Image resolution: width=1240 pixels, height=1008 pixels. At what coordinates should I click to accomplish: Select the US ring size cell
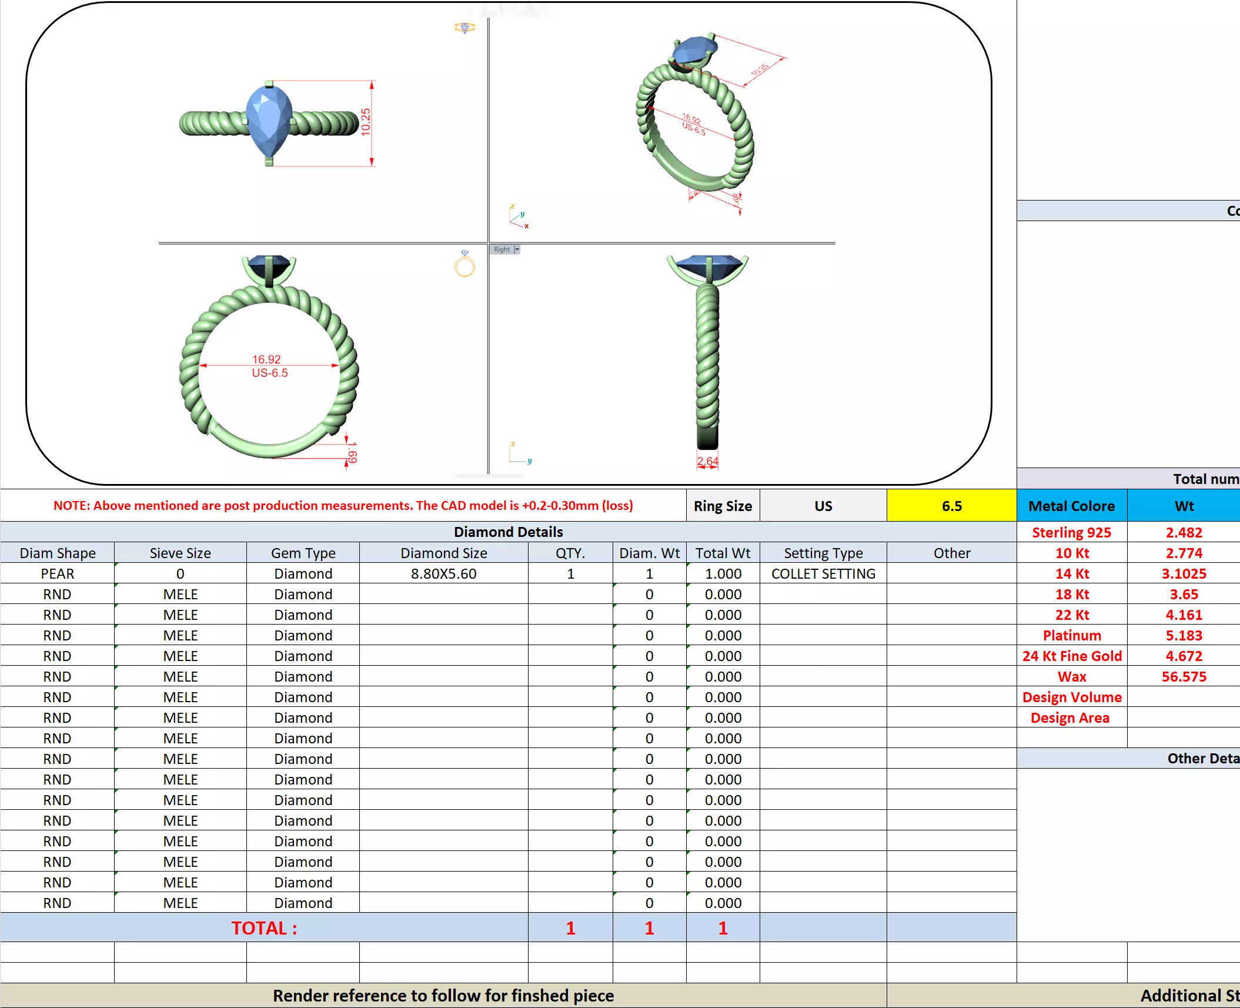(x=823, y=506)
